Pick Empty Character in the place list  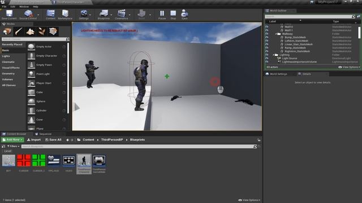(x=47, y=56)
